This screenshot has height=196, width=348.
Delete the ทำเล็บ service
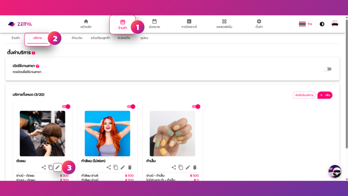coord(195,167)
